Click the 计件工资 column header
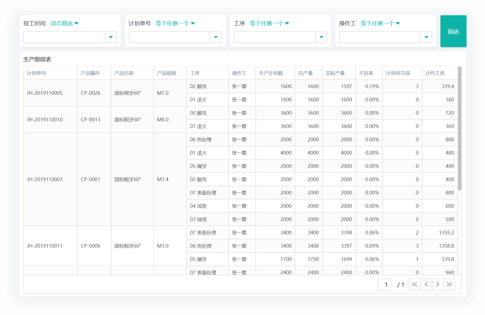 click(x=435, y=73)
